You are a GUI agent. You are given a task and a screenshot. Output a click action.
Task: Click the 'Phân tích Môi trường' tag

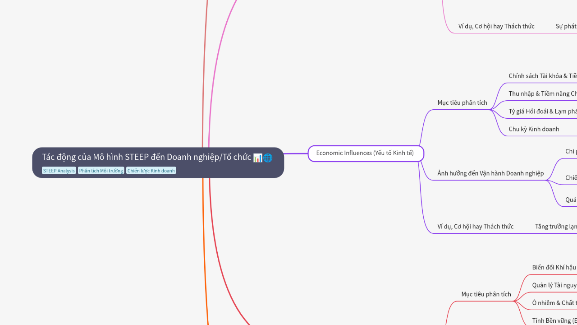coord(101,170)
